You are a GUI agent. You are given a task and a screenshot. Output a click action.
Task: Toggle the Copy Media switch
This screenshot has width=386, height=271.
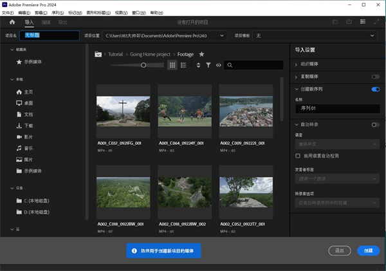pos(375,77)
